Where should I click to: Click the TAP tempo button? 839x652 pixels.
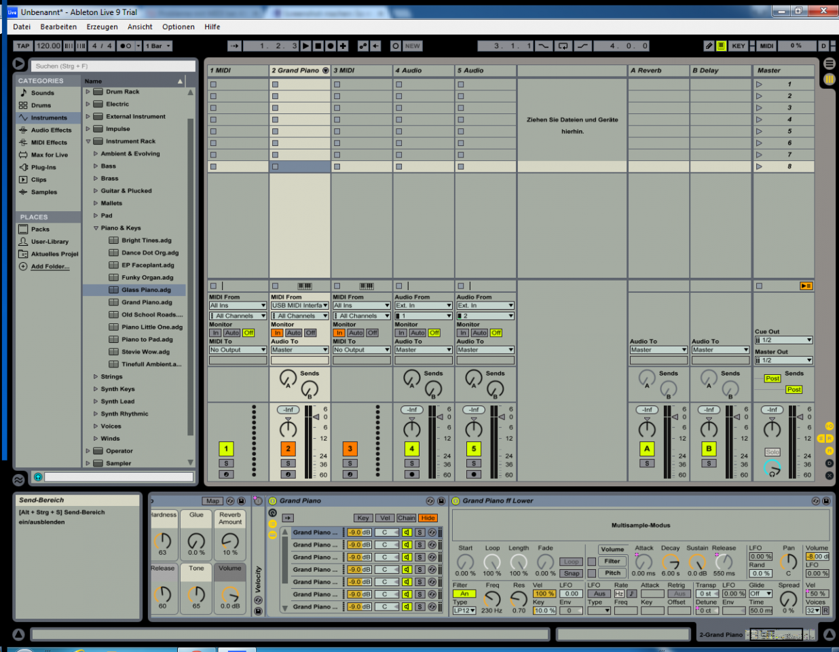(23, 46)
